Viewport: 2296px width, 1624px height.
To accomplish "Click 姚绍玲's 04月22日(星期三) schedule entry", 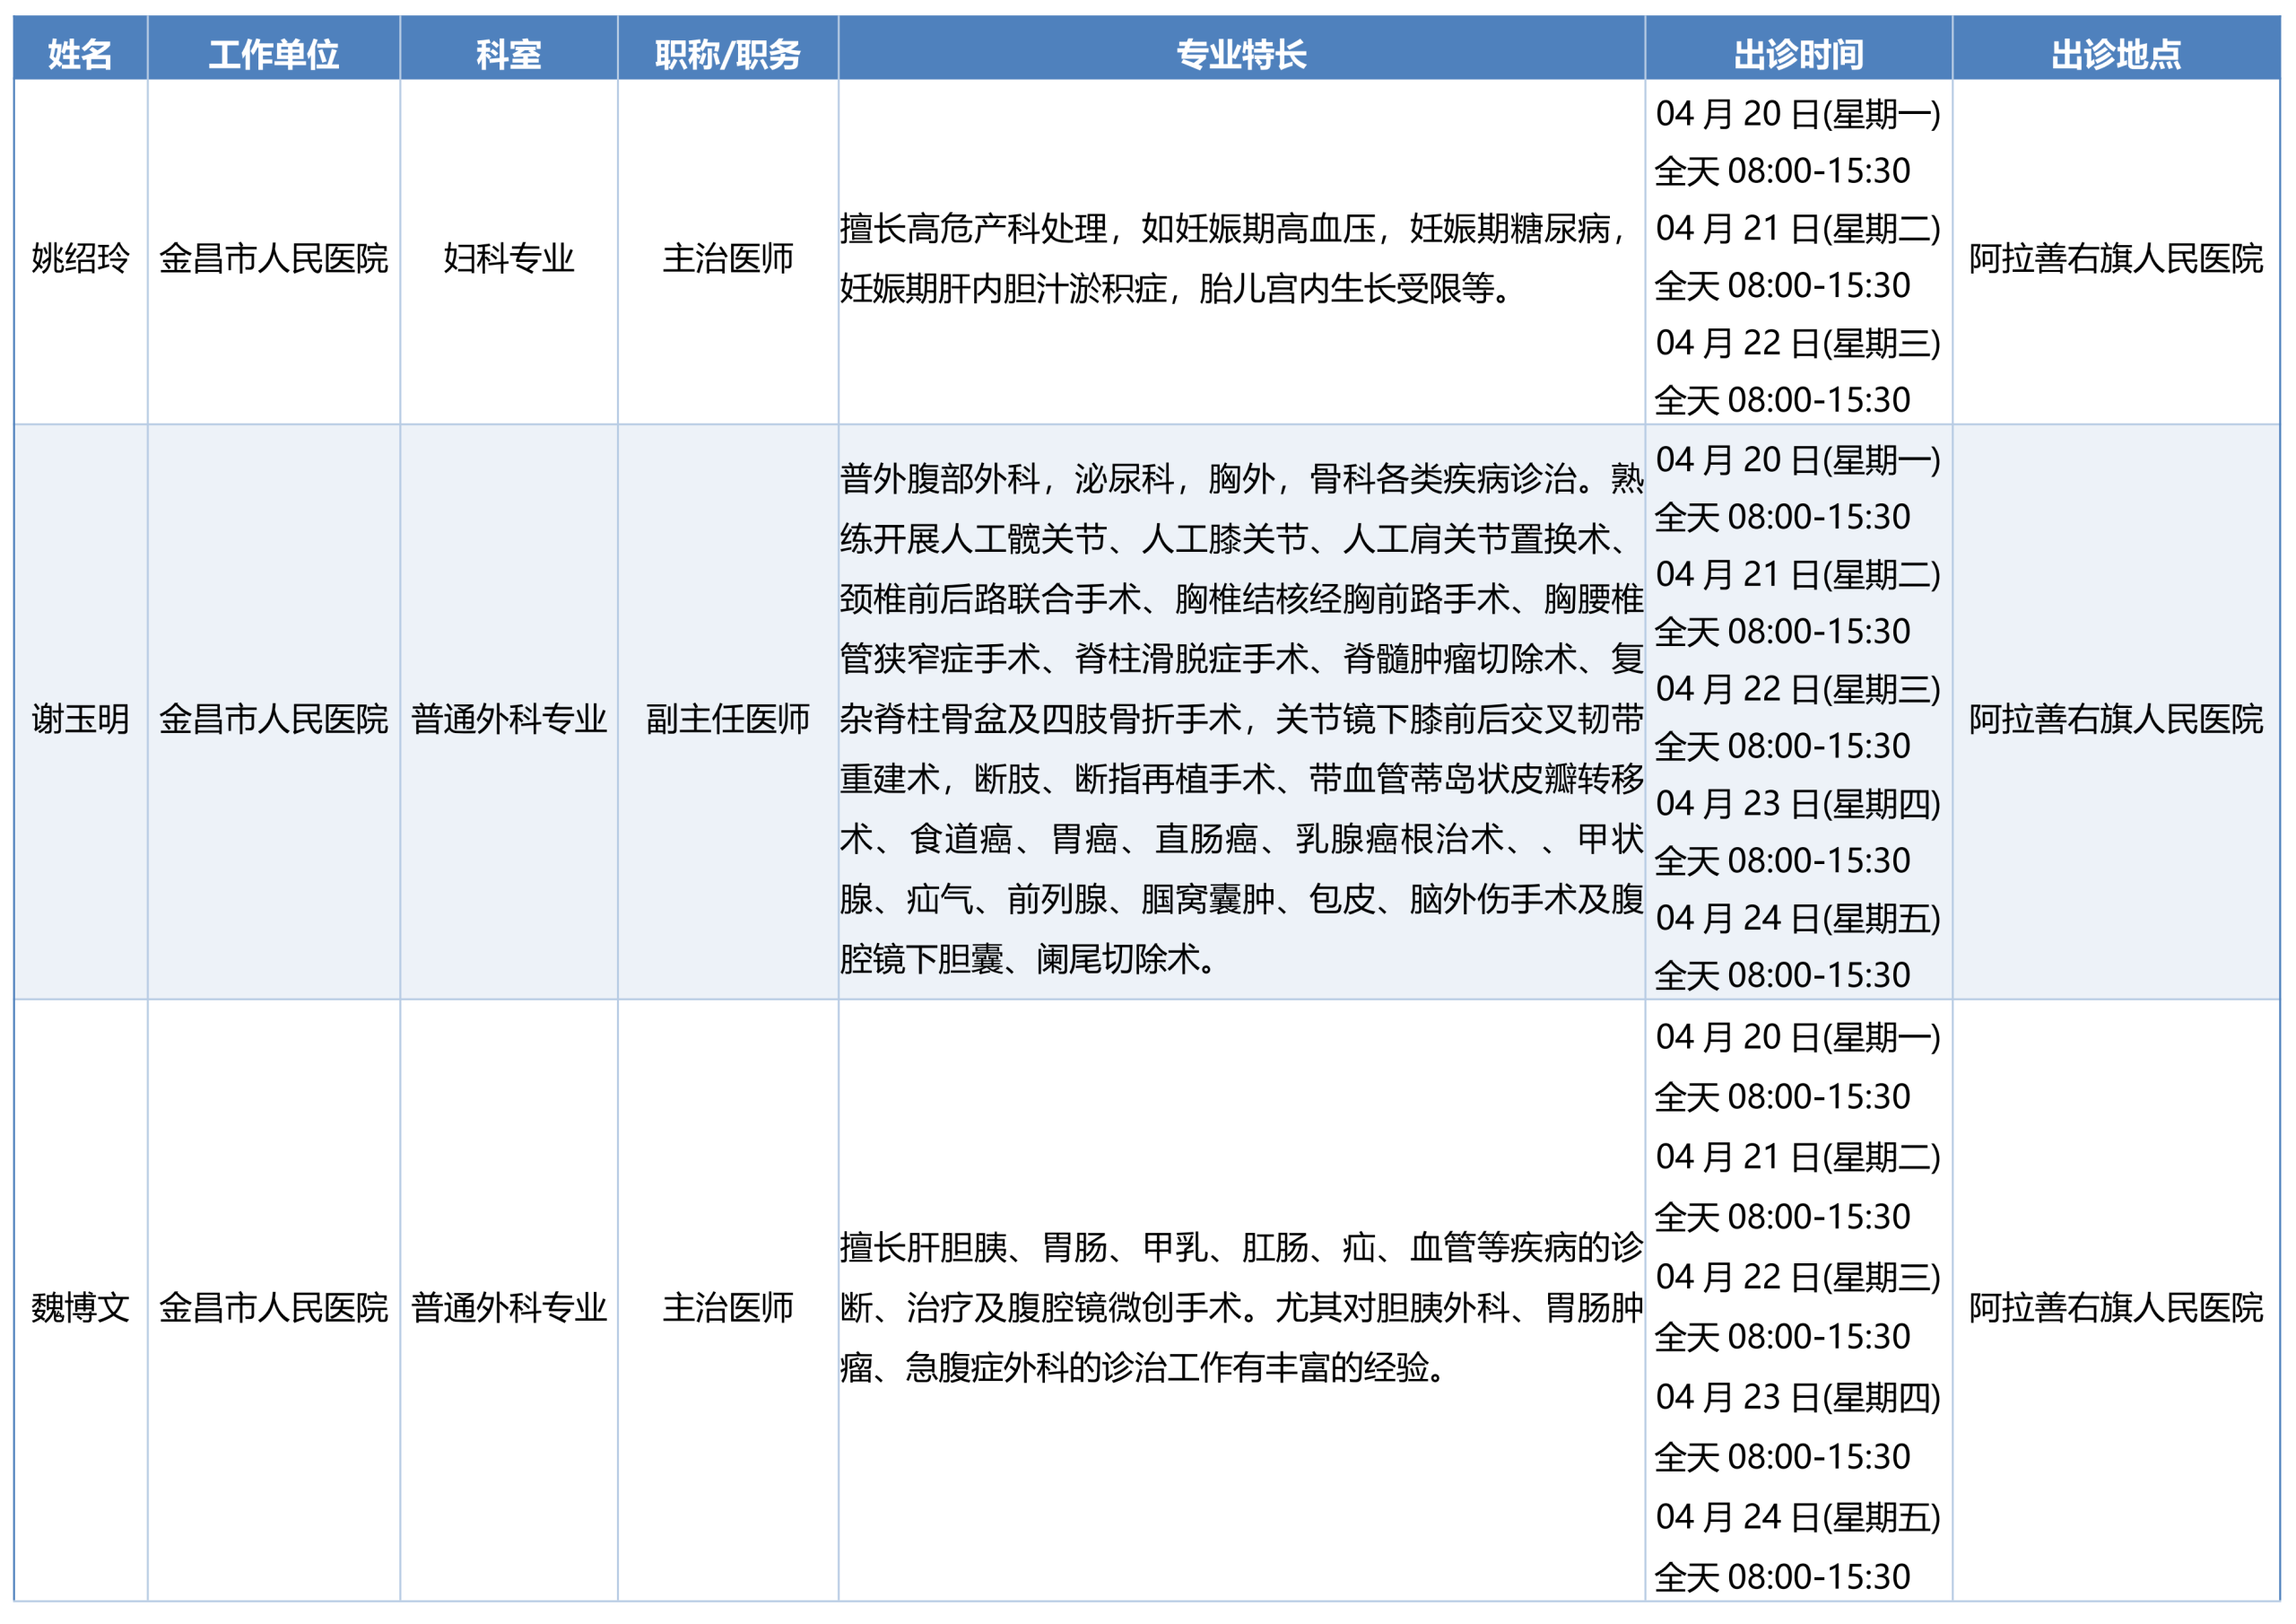I will coord(1797,344).
